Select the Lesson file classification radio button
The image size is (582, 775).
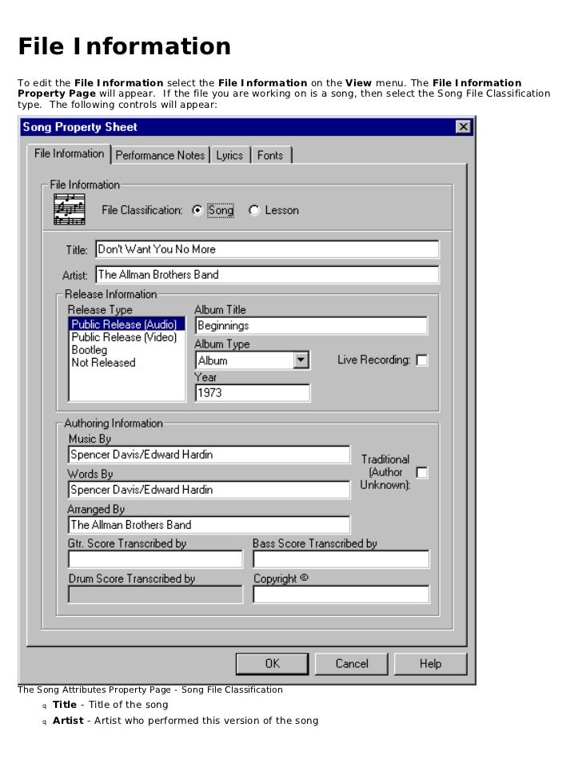pos(254,210)
